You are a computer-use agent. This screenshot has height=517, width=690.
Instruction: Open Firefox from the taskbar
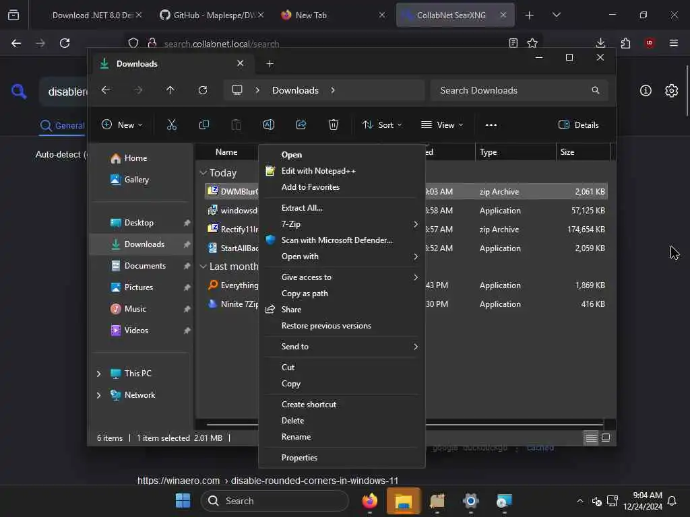coord(370,501)
